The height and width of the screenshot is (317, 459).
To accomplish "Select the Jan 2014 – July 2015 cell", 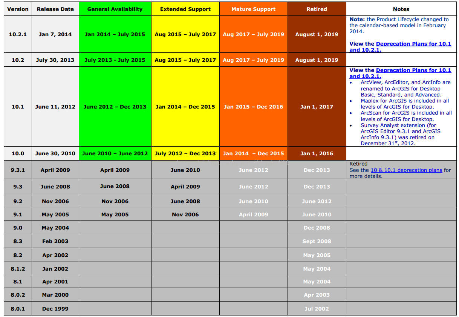I will pyautogui.click(x=115, y=34).
